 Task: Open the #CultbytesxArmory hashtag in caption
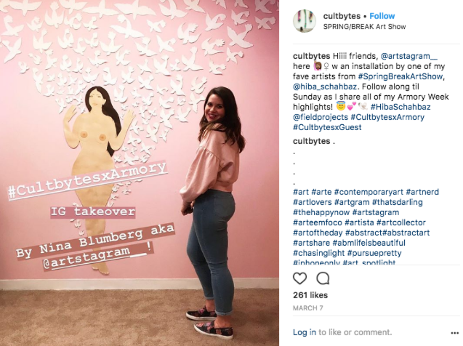[x=387, y=117]
